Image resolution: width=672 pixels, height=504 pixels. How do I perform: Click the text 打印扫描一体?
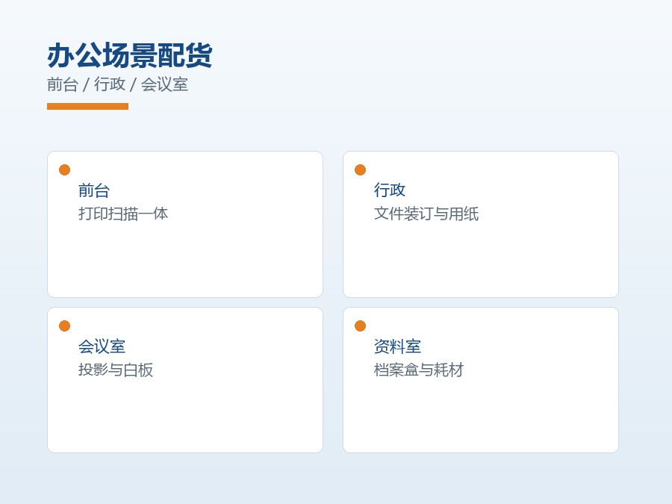(x=123, y=214)
